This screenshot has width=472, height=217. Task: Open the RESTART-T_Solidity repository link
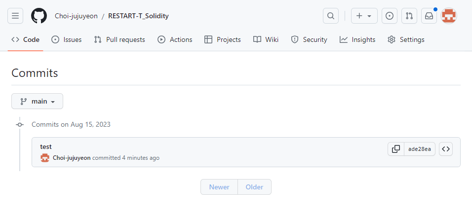click(x=138, y=16)
